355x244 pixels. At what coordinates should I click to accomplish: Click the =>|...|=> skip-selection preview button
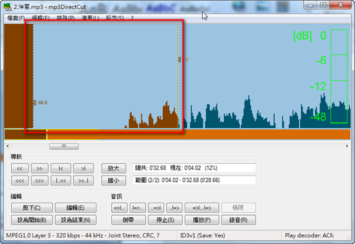coord(202,207)
